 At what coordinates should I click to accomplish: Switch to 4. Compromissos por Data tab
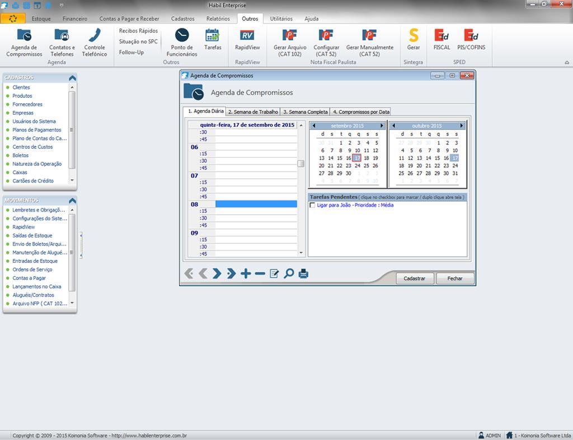click(361, 112)
